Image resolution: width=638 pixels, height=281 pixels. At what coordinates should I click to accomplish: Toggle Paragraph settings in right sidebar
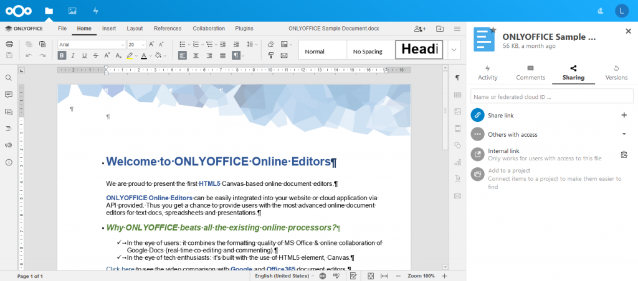(457, 78)
